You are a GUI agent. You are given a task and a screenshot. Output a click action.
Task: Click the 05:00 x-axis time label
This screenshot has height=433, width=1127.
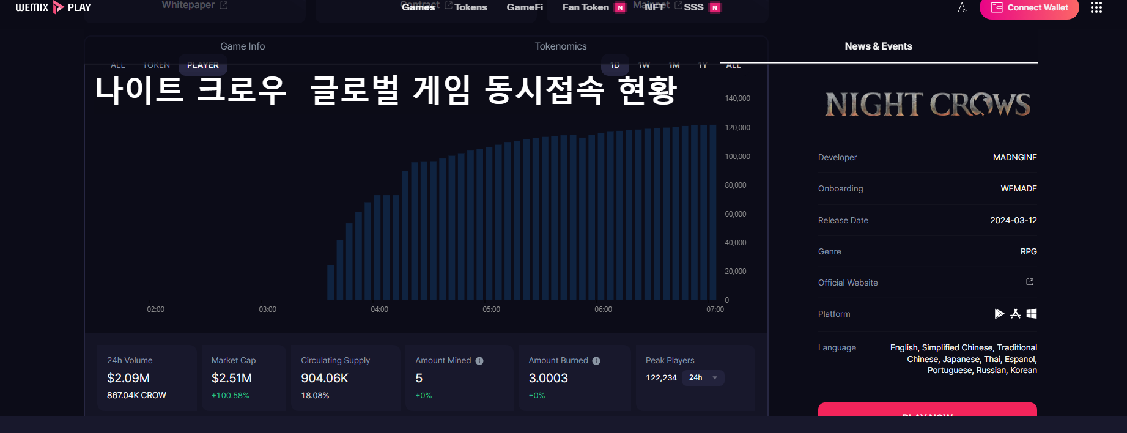coord(491,309)
